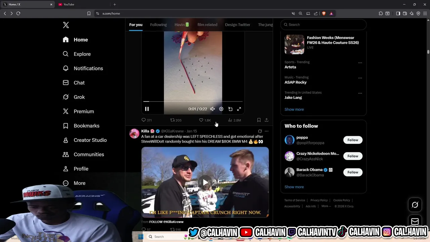Screen dimensions: 430x242
Task: Enter video fullscreen mode
Action: 239,109
